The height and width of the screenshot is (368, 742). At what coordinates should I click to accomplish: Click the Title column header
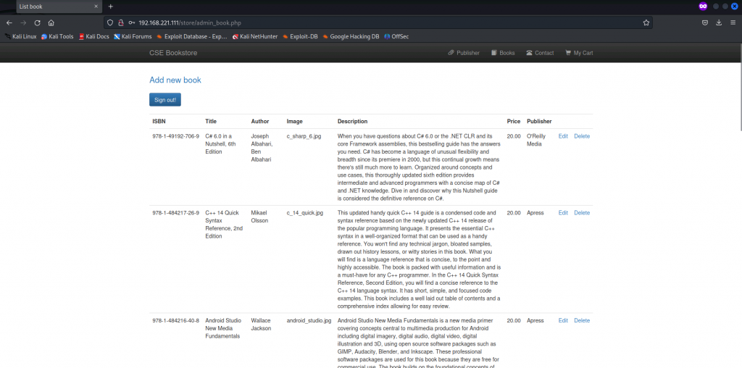point(211,122)
